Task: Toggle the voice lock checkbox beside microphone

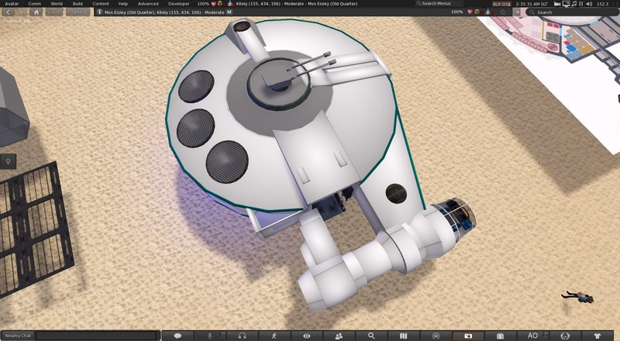Action: coord(223,334)
